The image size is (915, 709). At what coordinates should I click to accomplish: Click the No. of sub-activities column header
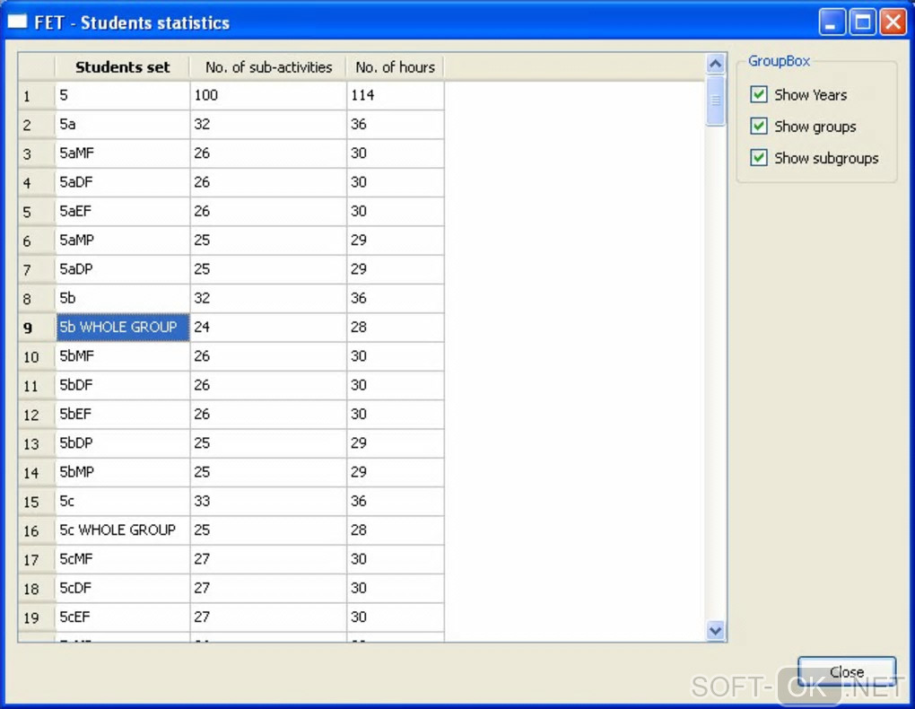(x=268, y=67)
